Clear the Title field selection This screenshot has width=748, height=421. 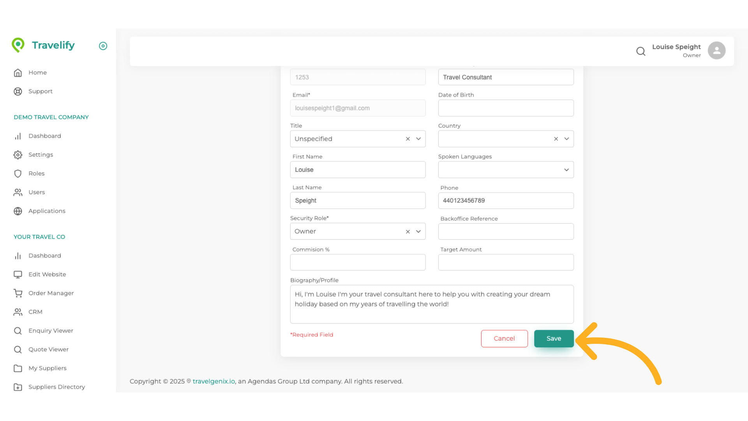(x=408, y=139)
